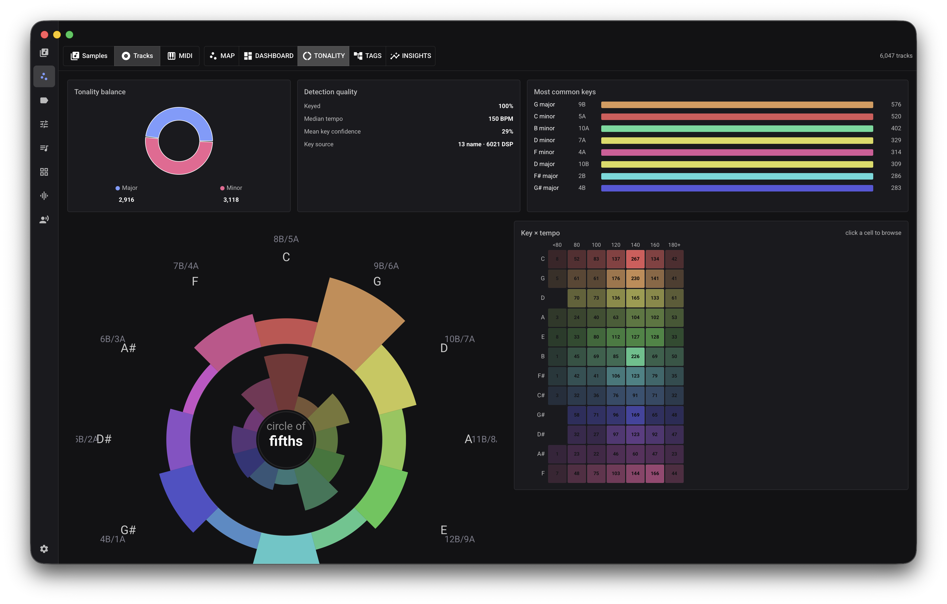The width and height of the screenshot is (947, 604).
Task: Click the blue Major donut segment
Action: point(179,114)
